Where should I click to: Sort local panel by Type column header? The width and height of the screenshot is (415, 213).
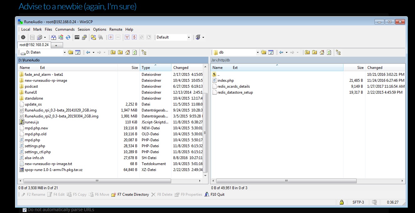[155, 67]
